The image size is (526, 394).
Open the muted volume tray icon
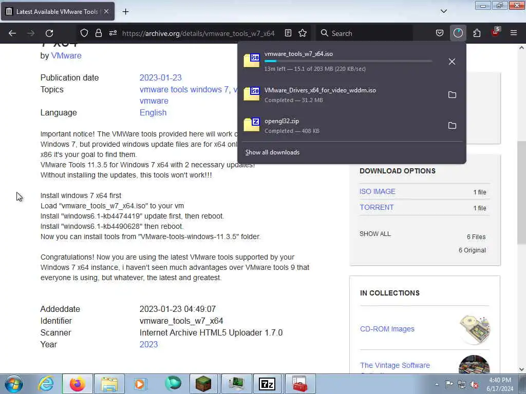point(475,385)
